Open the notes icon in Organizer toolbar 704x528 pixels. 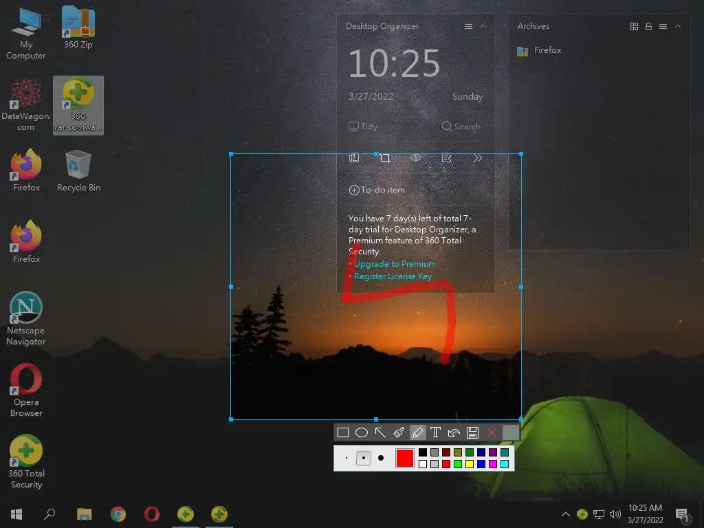point(354,158)
